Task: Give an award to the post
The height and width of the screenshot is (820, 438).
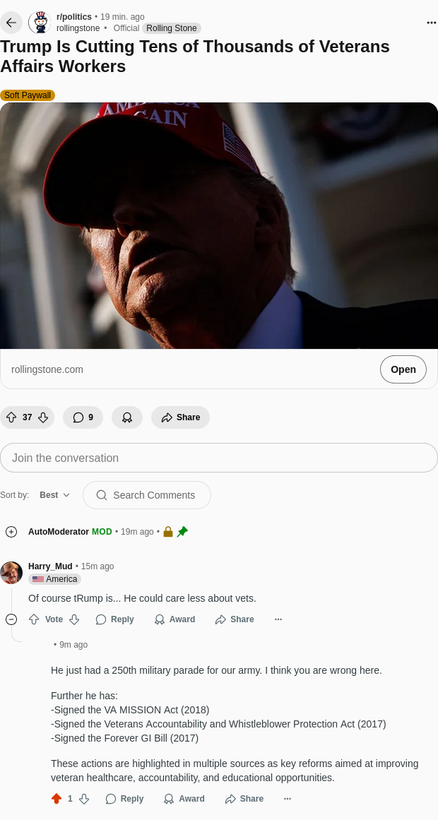Action: (x=127, y=417)
